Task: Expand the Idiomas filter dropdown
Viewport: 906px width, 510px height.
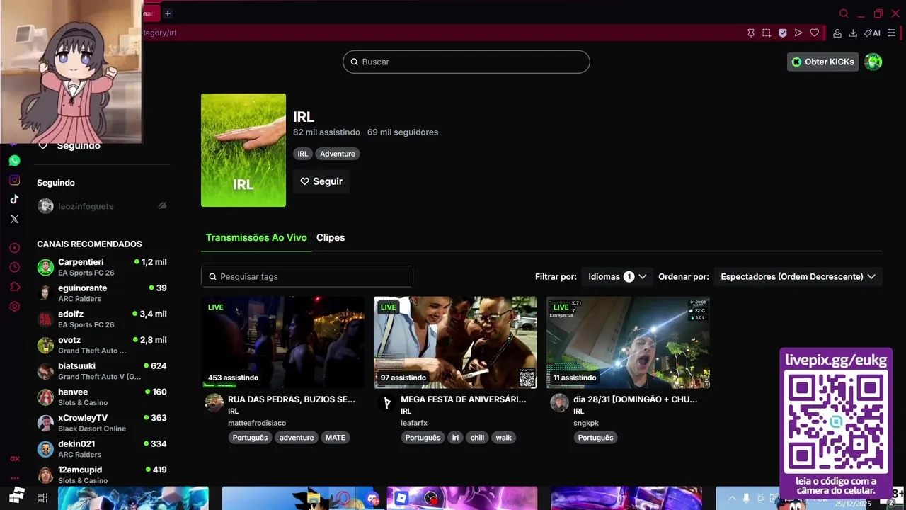Action: 616,276
